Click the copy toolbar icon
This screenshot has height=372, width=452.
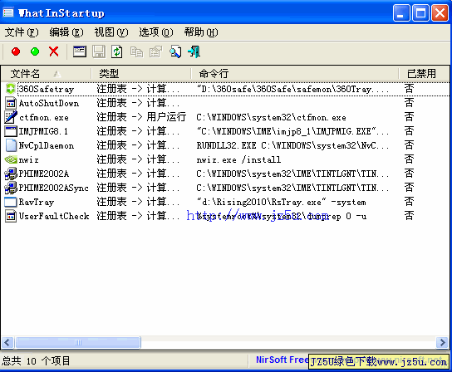(x=136, y=51)
